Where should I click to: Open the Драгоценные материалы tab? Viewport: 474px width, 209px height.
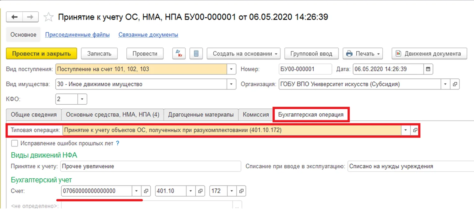point(201,115)
